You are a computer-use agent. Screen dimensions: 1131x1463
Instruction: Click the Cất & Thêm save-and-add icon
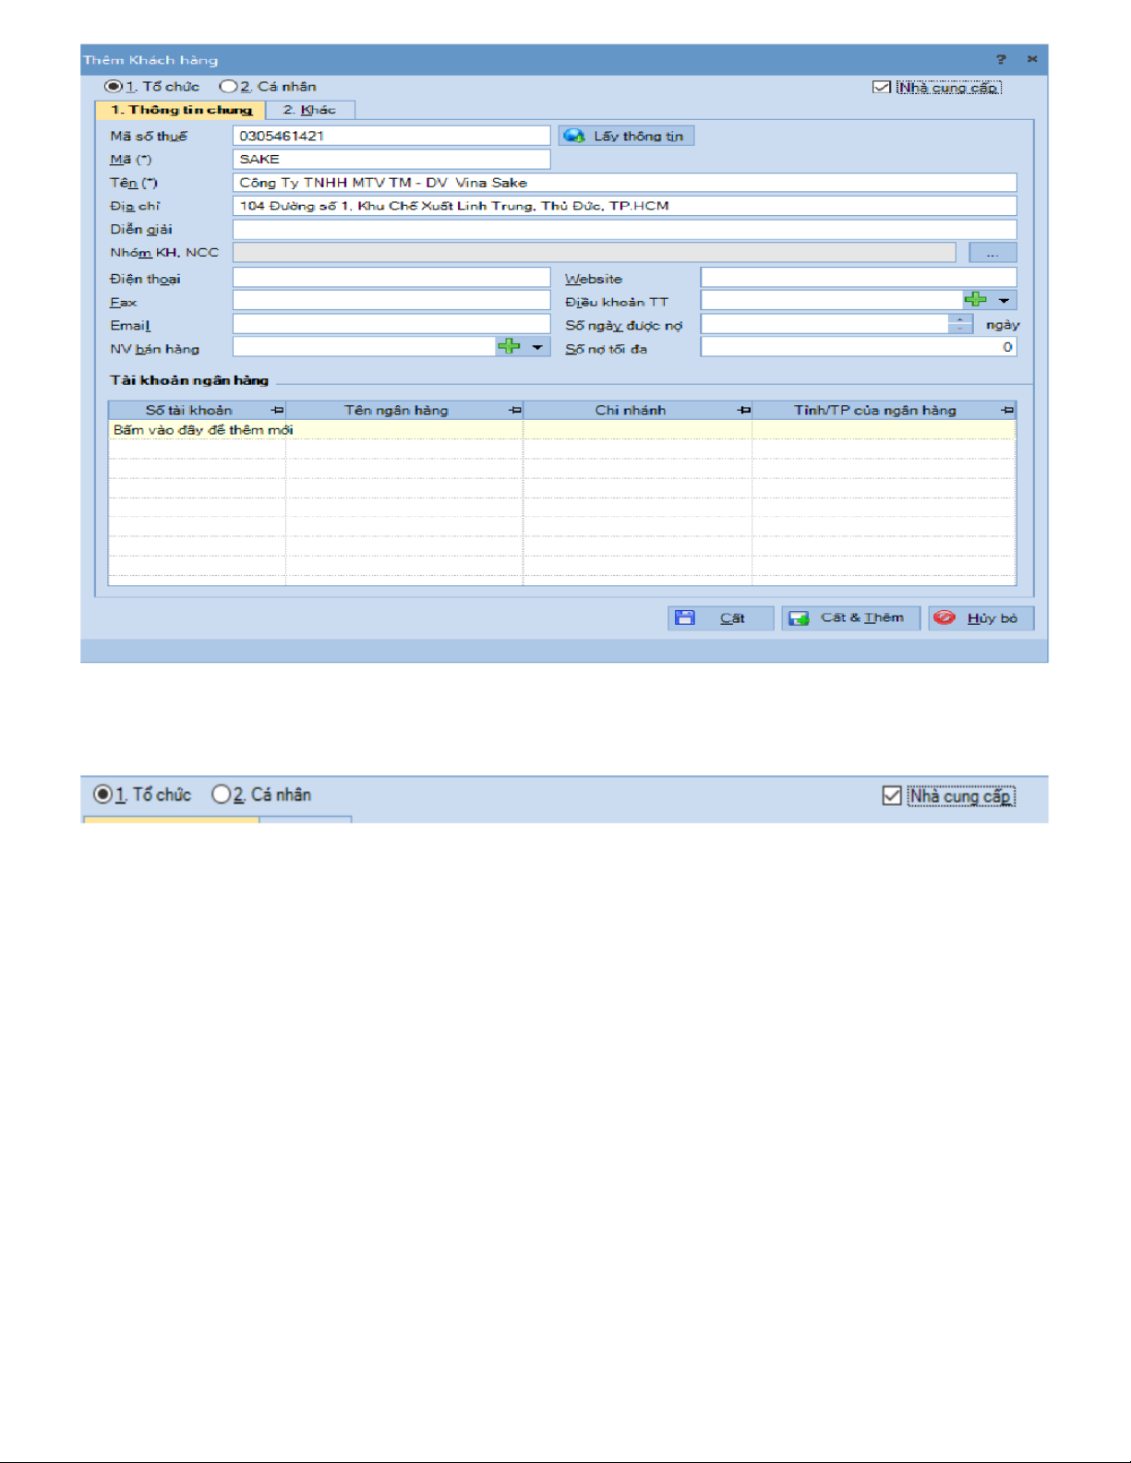tap(799, 618)
